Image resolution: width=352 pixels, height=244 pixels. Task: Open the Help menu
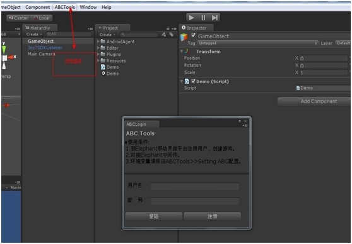click(107, 7)
